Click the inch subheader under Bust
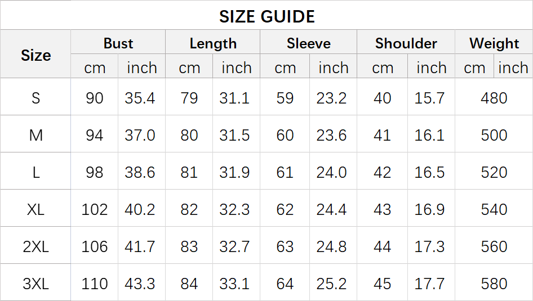 pyautogui.click(x=142, y=68)
